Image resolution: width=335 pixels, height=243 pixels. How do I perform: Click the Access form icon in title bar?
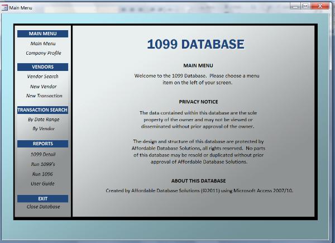[x=5, y=8]
